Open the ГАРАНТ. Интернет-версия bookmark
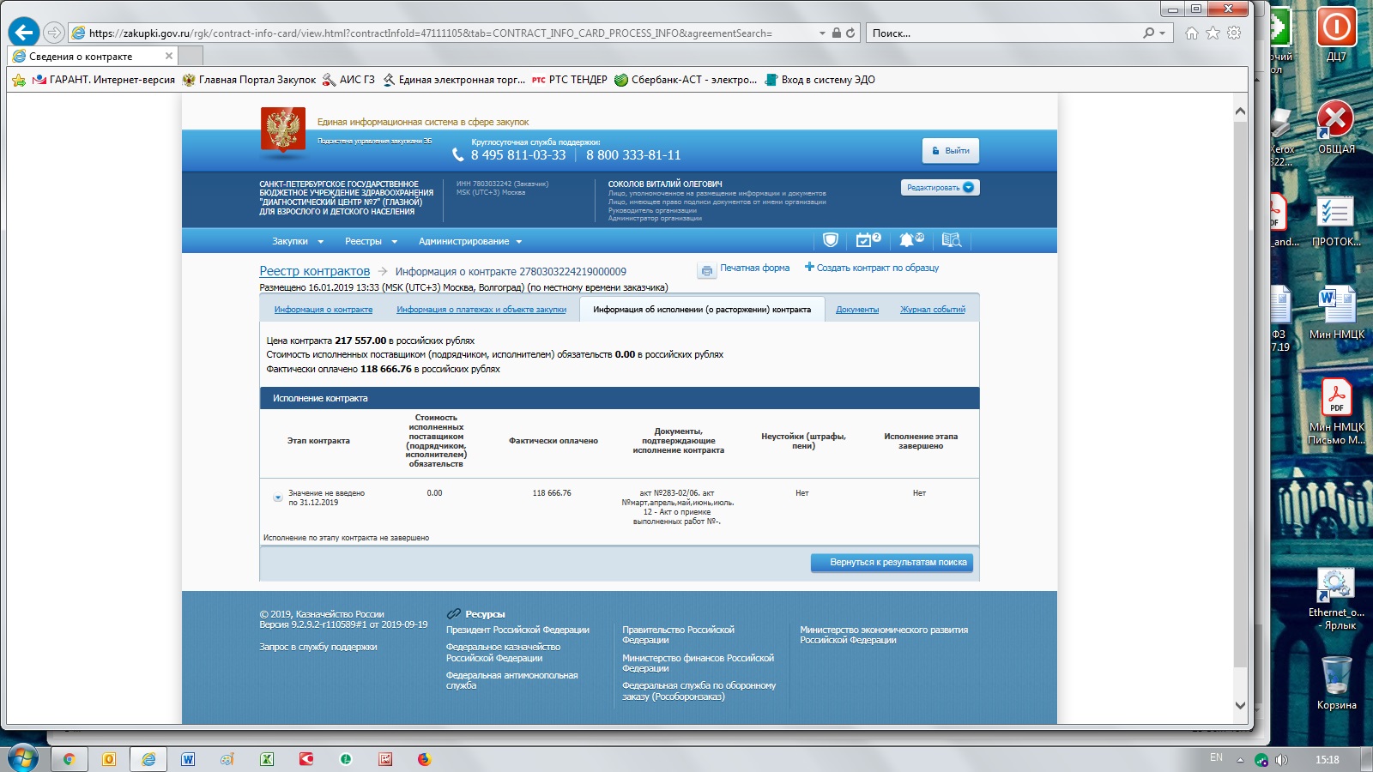 [x=103, y=80]
